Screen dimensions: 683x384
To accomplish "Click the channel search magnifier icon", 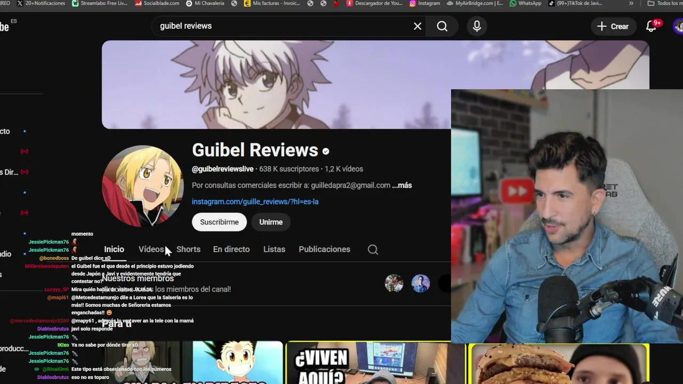I will (x=373, y=249).
